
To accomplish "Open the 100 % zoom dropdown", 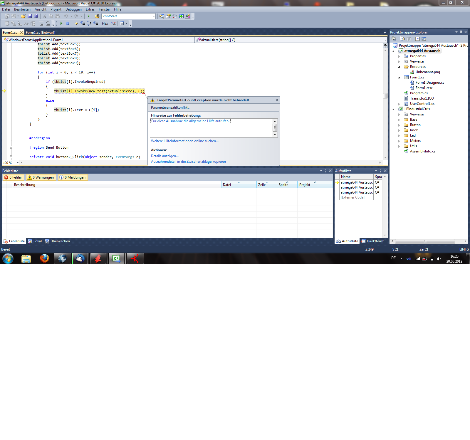I will (x=18, y=163).
